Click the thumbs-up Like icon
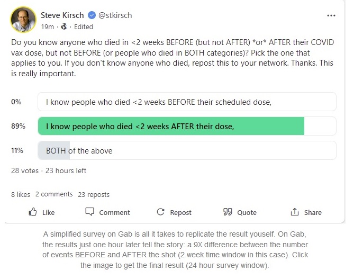The image size is (354, 279). click(33, 212)
